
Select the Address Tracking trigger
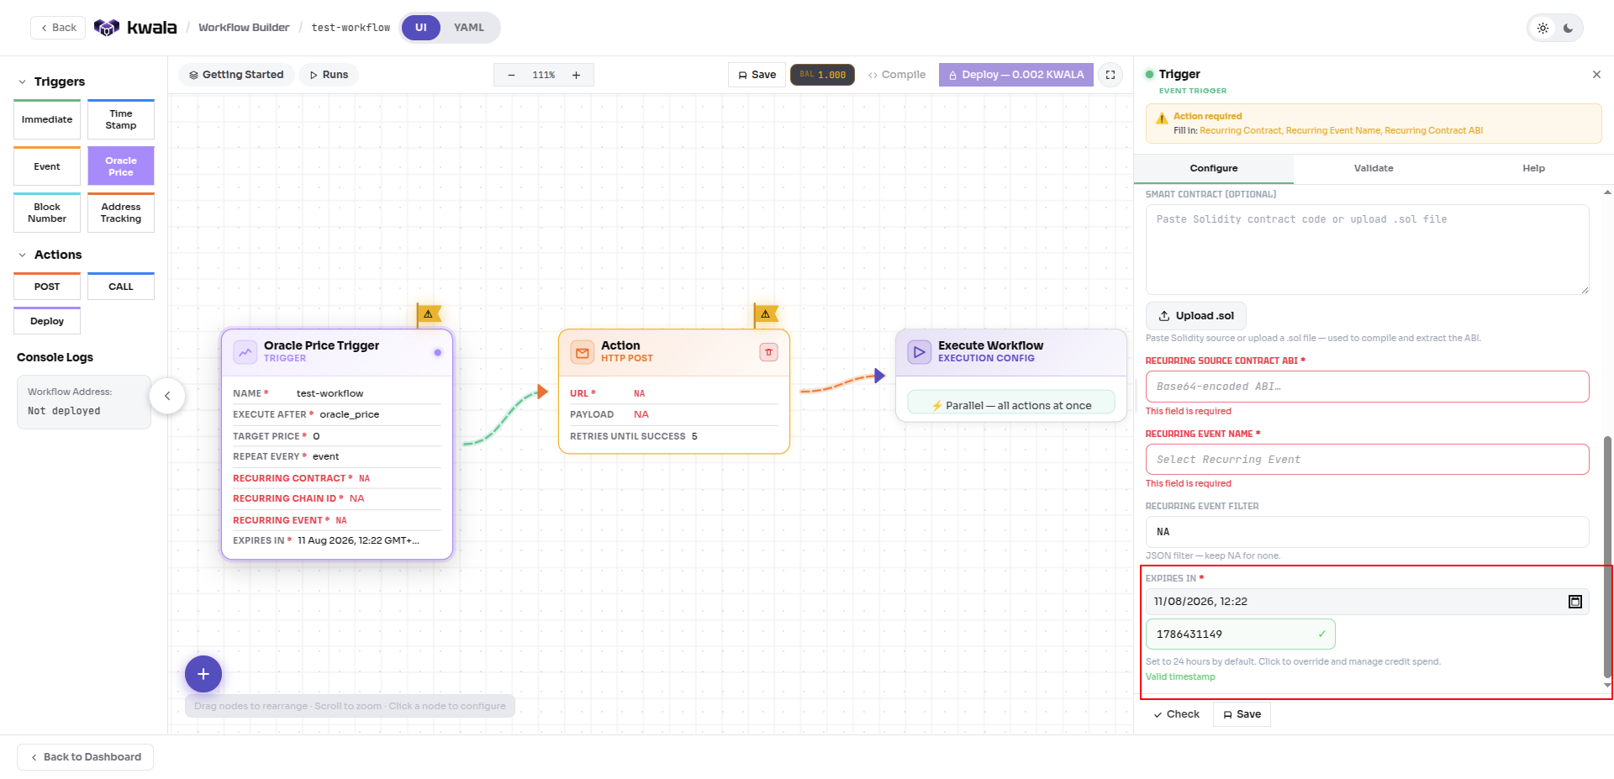[x=121, y=213]
